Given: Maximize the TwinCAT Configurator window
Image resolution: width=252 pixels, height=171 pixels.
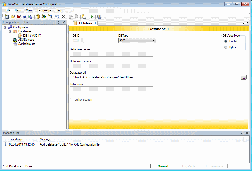Looking at the screenshot, I should coord(237,4).
